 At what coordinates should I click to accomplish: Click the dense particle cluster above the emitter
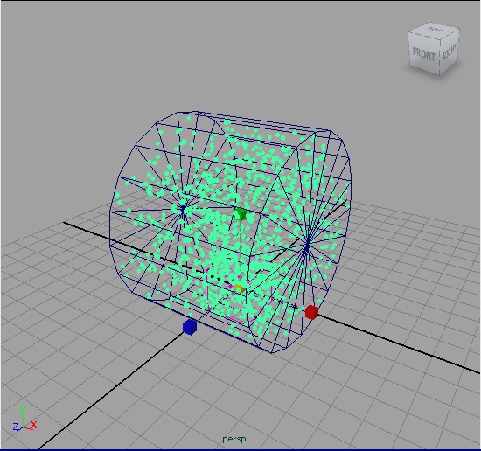[x=222, y=260]
